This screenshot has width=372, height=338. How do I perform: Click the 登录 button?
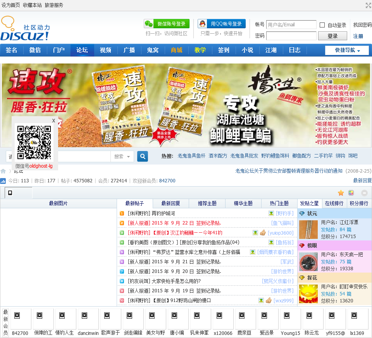(x=332, y=36)
